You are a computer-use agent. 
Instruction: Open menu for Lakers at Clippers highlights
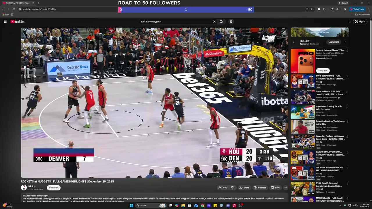click(348, 152)
